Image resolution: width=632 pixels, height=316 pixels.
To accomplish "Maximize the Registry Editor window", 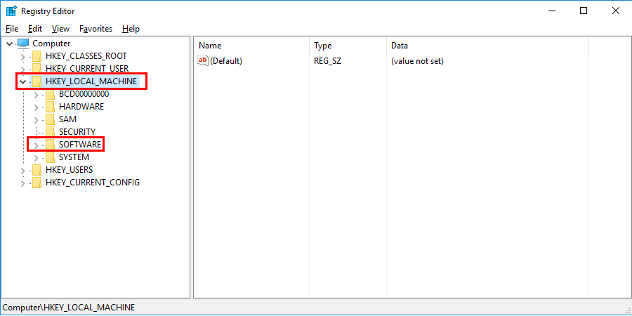I will [x=584, y=11].
